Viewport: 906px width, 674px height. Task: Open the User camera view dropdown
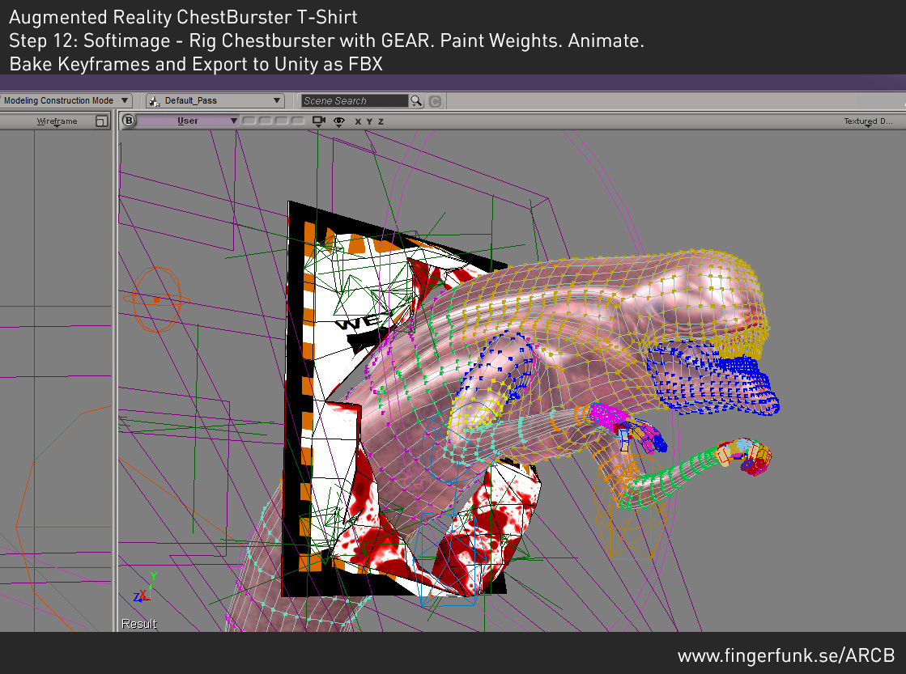(188, 121)
